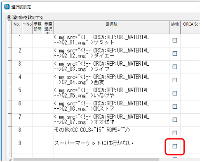The height and width of the screenshot is (162, 202).
Task: Click the 参照選択肢 column header
Action: click(48, 27)
